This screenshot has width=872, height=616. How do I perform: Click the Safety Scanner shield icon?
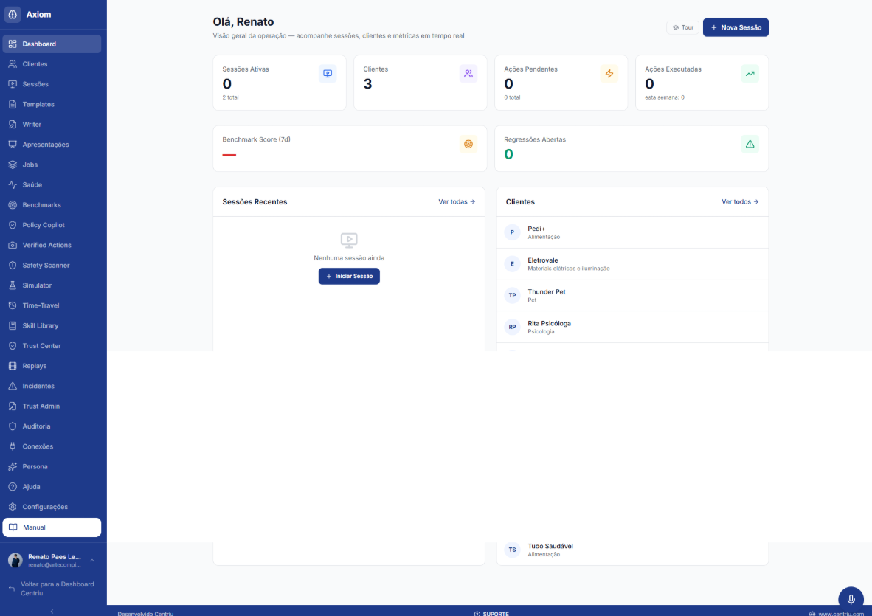pos(13,265)
